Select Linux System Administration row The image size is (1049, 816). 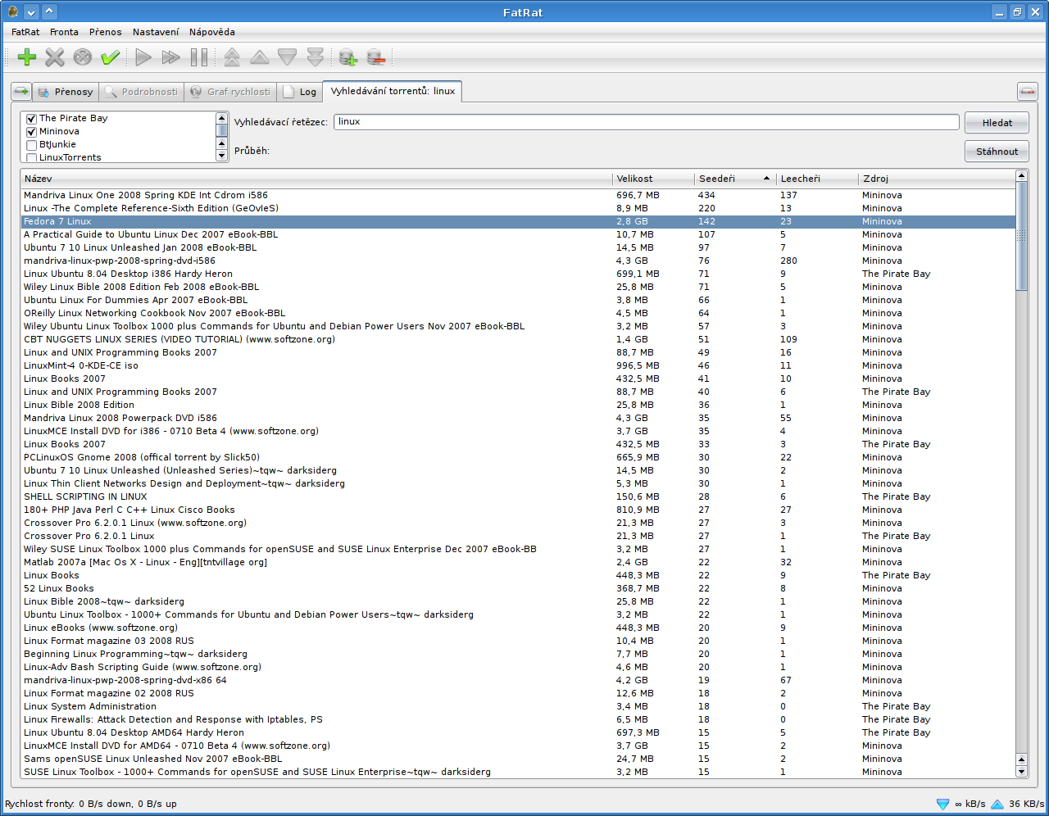click(x=518, y=706)
